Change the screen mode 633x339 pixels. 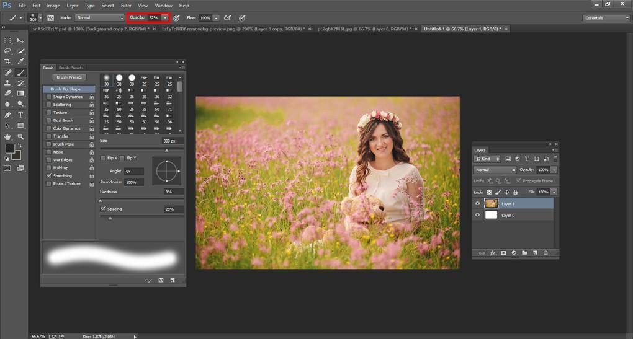(x=20, y=168)
